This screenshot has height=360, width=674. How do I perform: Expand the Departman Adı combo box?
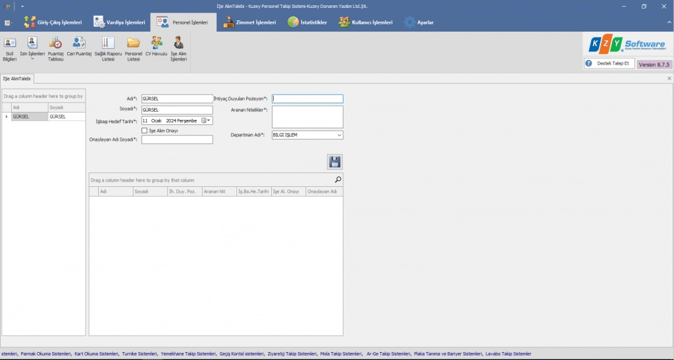[x=339, y=135]
